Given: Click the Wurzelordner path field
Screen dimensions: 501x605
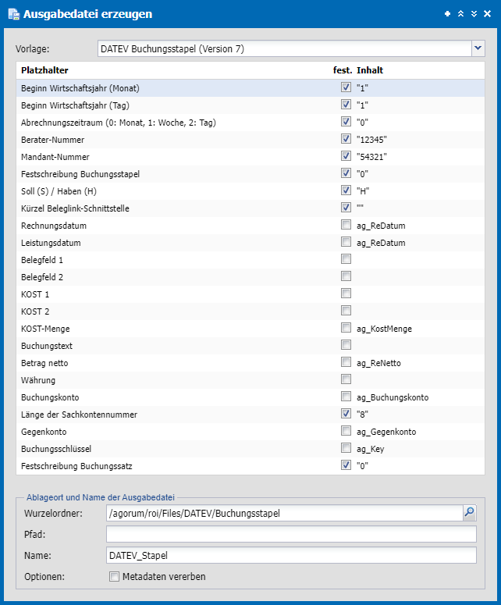Looking at the screenshot, I should pos(285,513).
